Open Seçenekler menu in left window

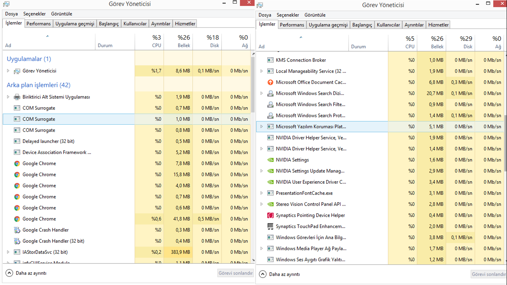point(35,14)
